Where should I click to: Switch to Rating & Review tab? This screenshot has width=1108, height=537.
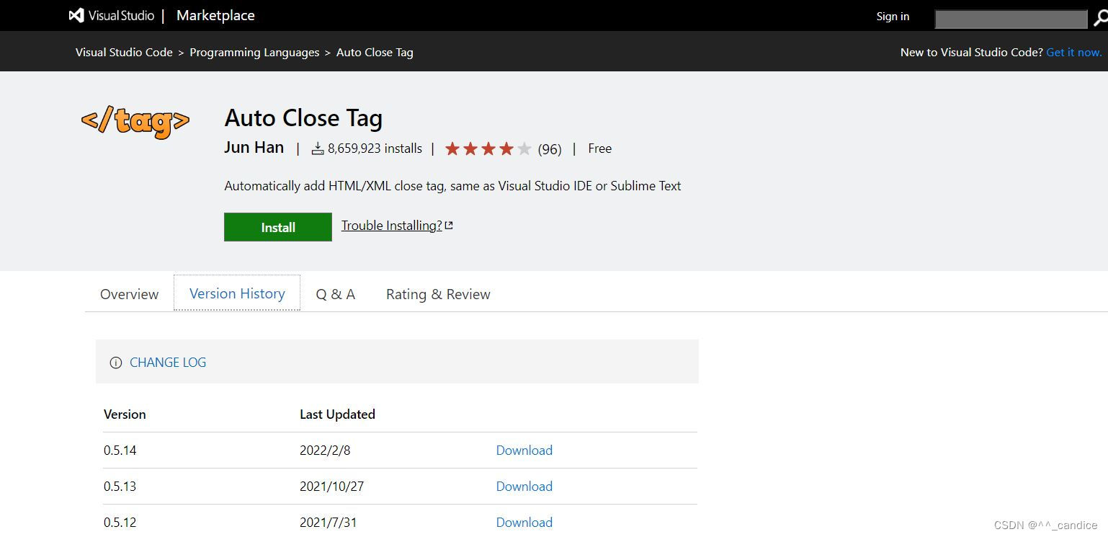[x=438, y=294]
